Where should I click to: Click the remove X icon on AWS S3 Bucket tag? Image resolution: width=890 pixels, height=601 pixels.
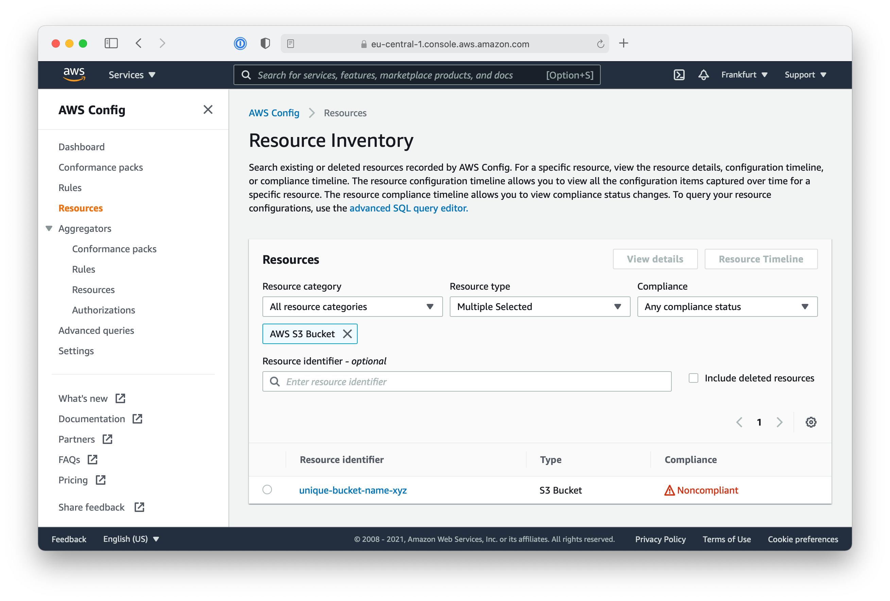click(x=347, y=333)
